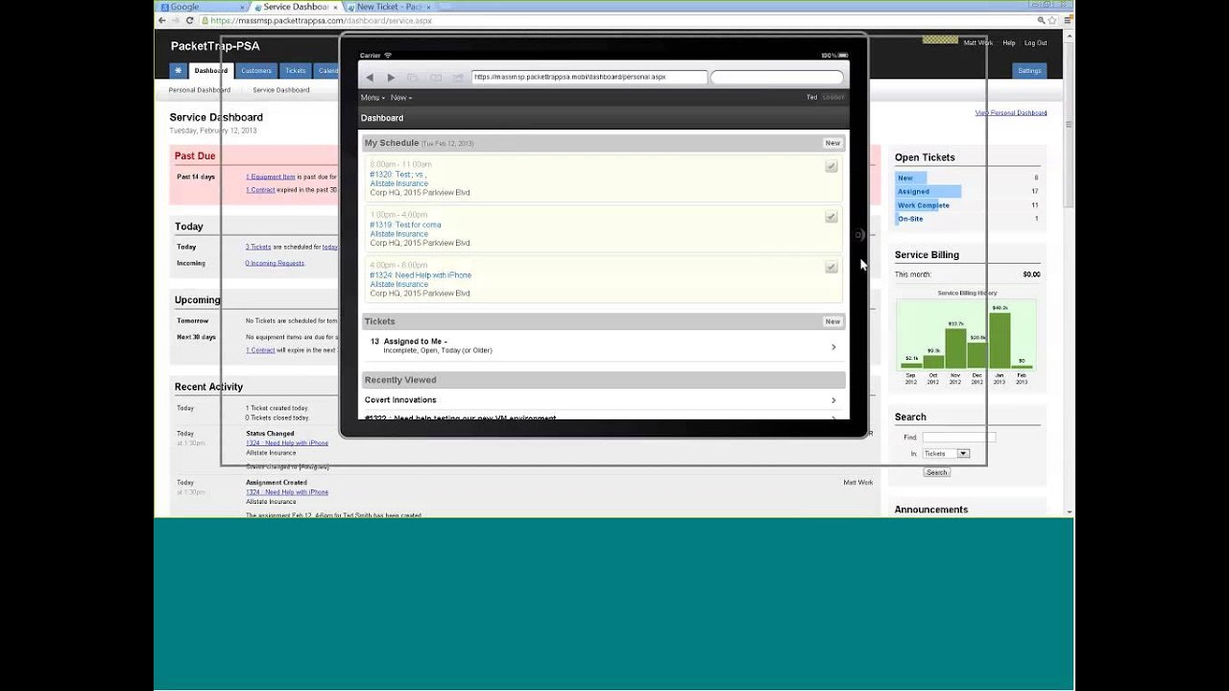1229x691 pixels.
Task: Click the iPad browser search field
Action: (777, 77)
